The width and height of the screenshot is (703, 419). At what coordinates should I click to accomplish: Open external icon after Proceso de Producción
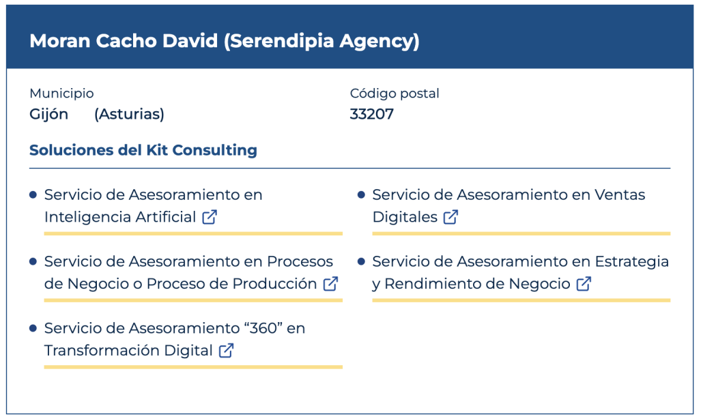(330, 284)
